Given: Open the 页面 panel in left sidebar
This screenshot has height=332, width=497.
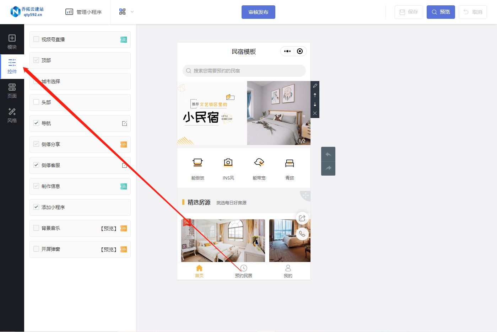Looking at the screenshot, I should pos(12,90).
